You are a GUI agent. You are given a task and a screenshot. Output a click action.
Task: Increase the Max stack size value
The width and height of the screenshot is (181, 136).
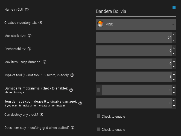[174, 34]
